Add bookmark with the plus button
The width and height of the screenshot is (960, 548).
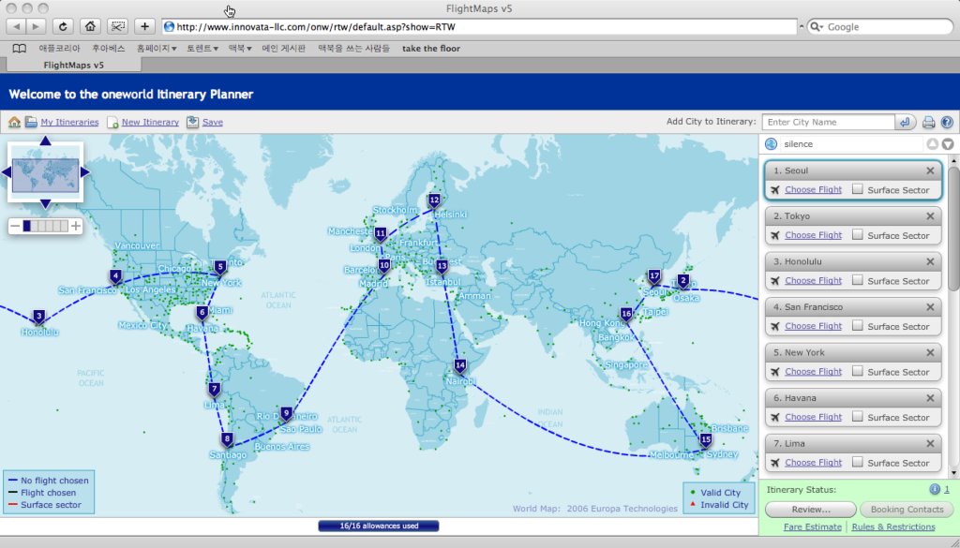[144, 26]
